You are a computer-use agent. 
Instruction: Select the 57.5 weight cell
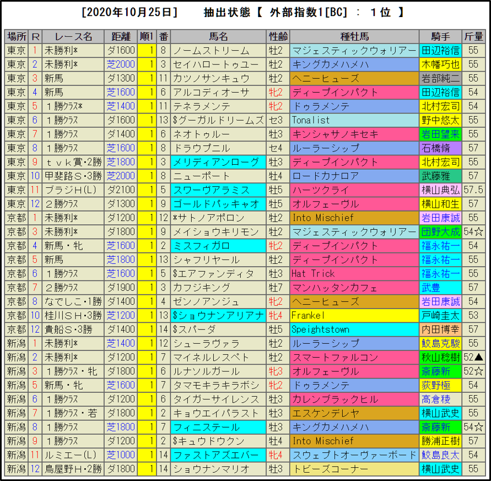coord(473,190)
